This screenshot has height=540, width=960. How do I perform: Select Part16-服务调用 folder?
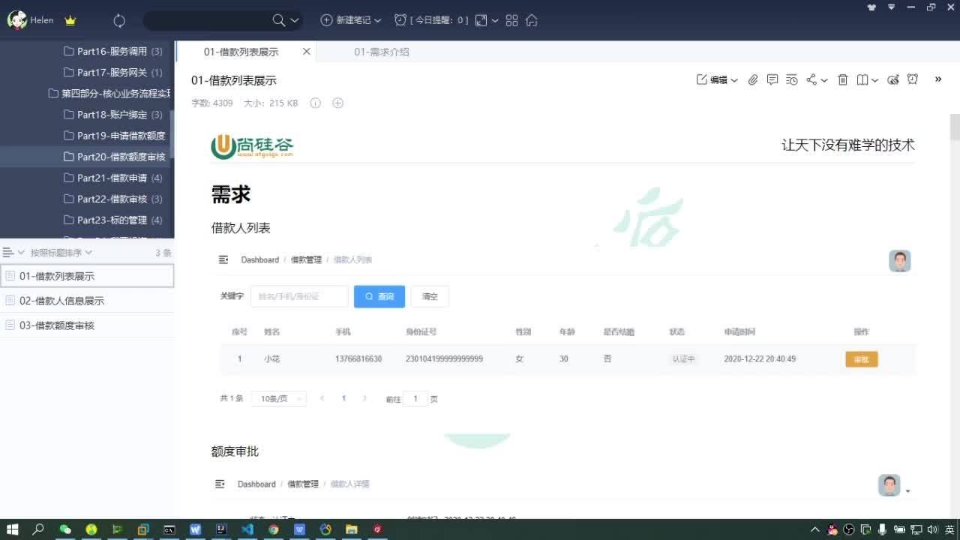click(112, 52)
